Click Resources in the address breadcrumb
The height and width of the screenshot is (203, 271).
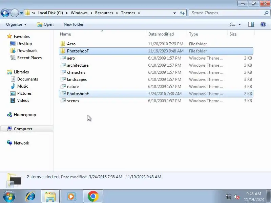[104, 13]
